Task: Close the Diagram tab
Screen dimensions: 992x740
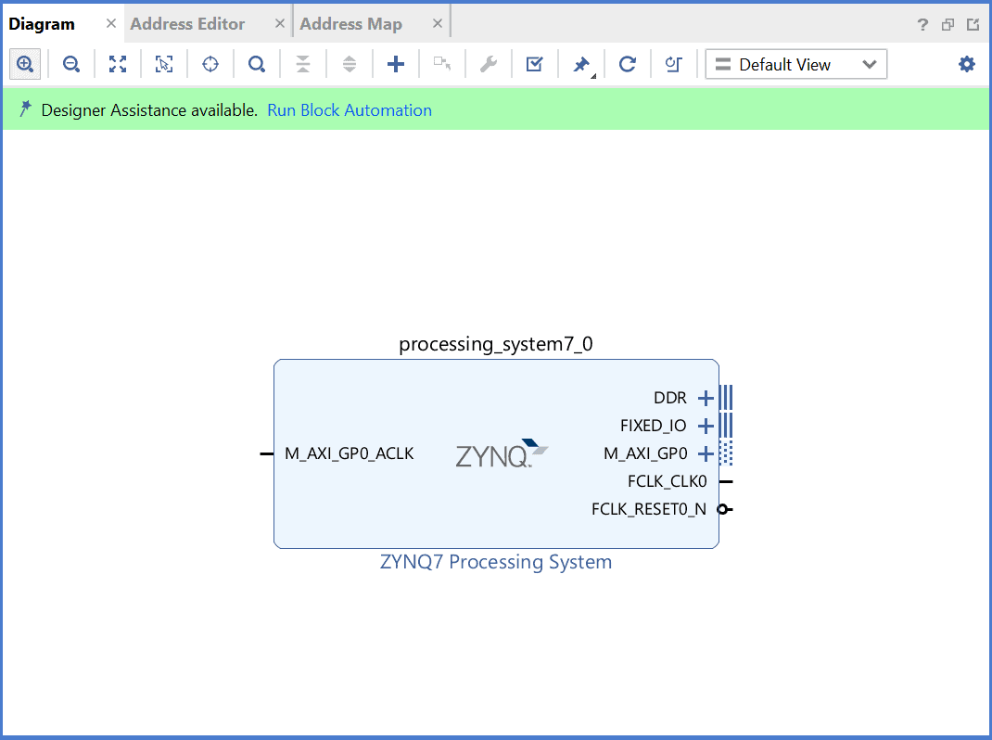Action: [x=111, y=24]
